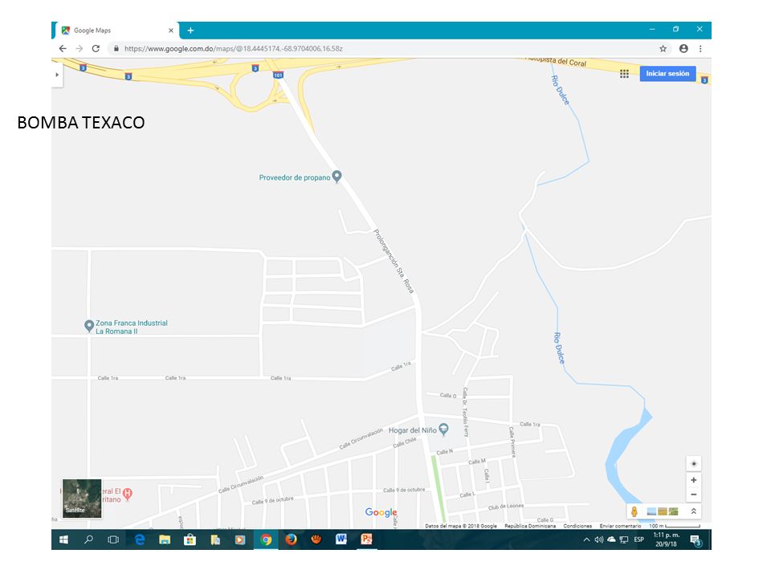Switch to the Satélite view thumbnail
The width and height of the screenshot is (771, 578).
82,499
